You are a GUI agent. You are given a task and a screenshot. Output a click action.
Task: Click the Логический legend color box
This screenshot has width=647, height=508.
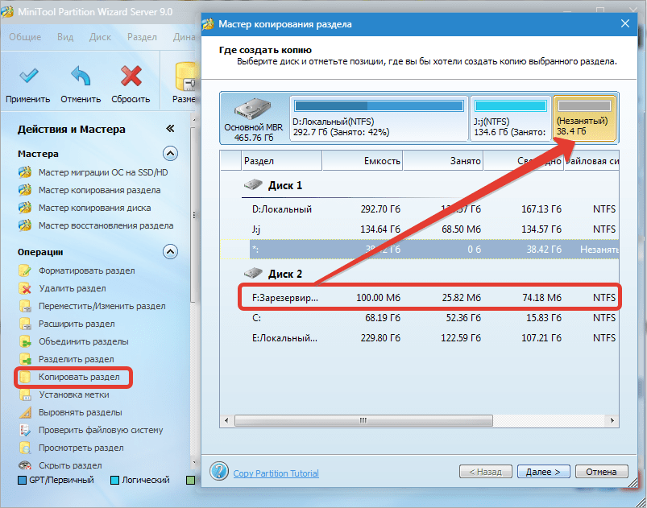pos(114,480)
